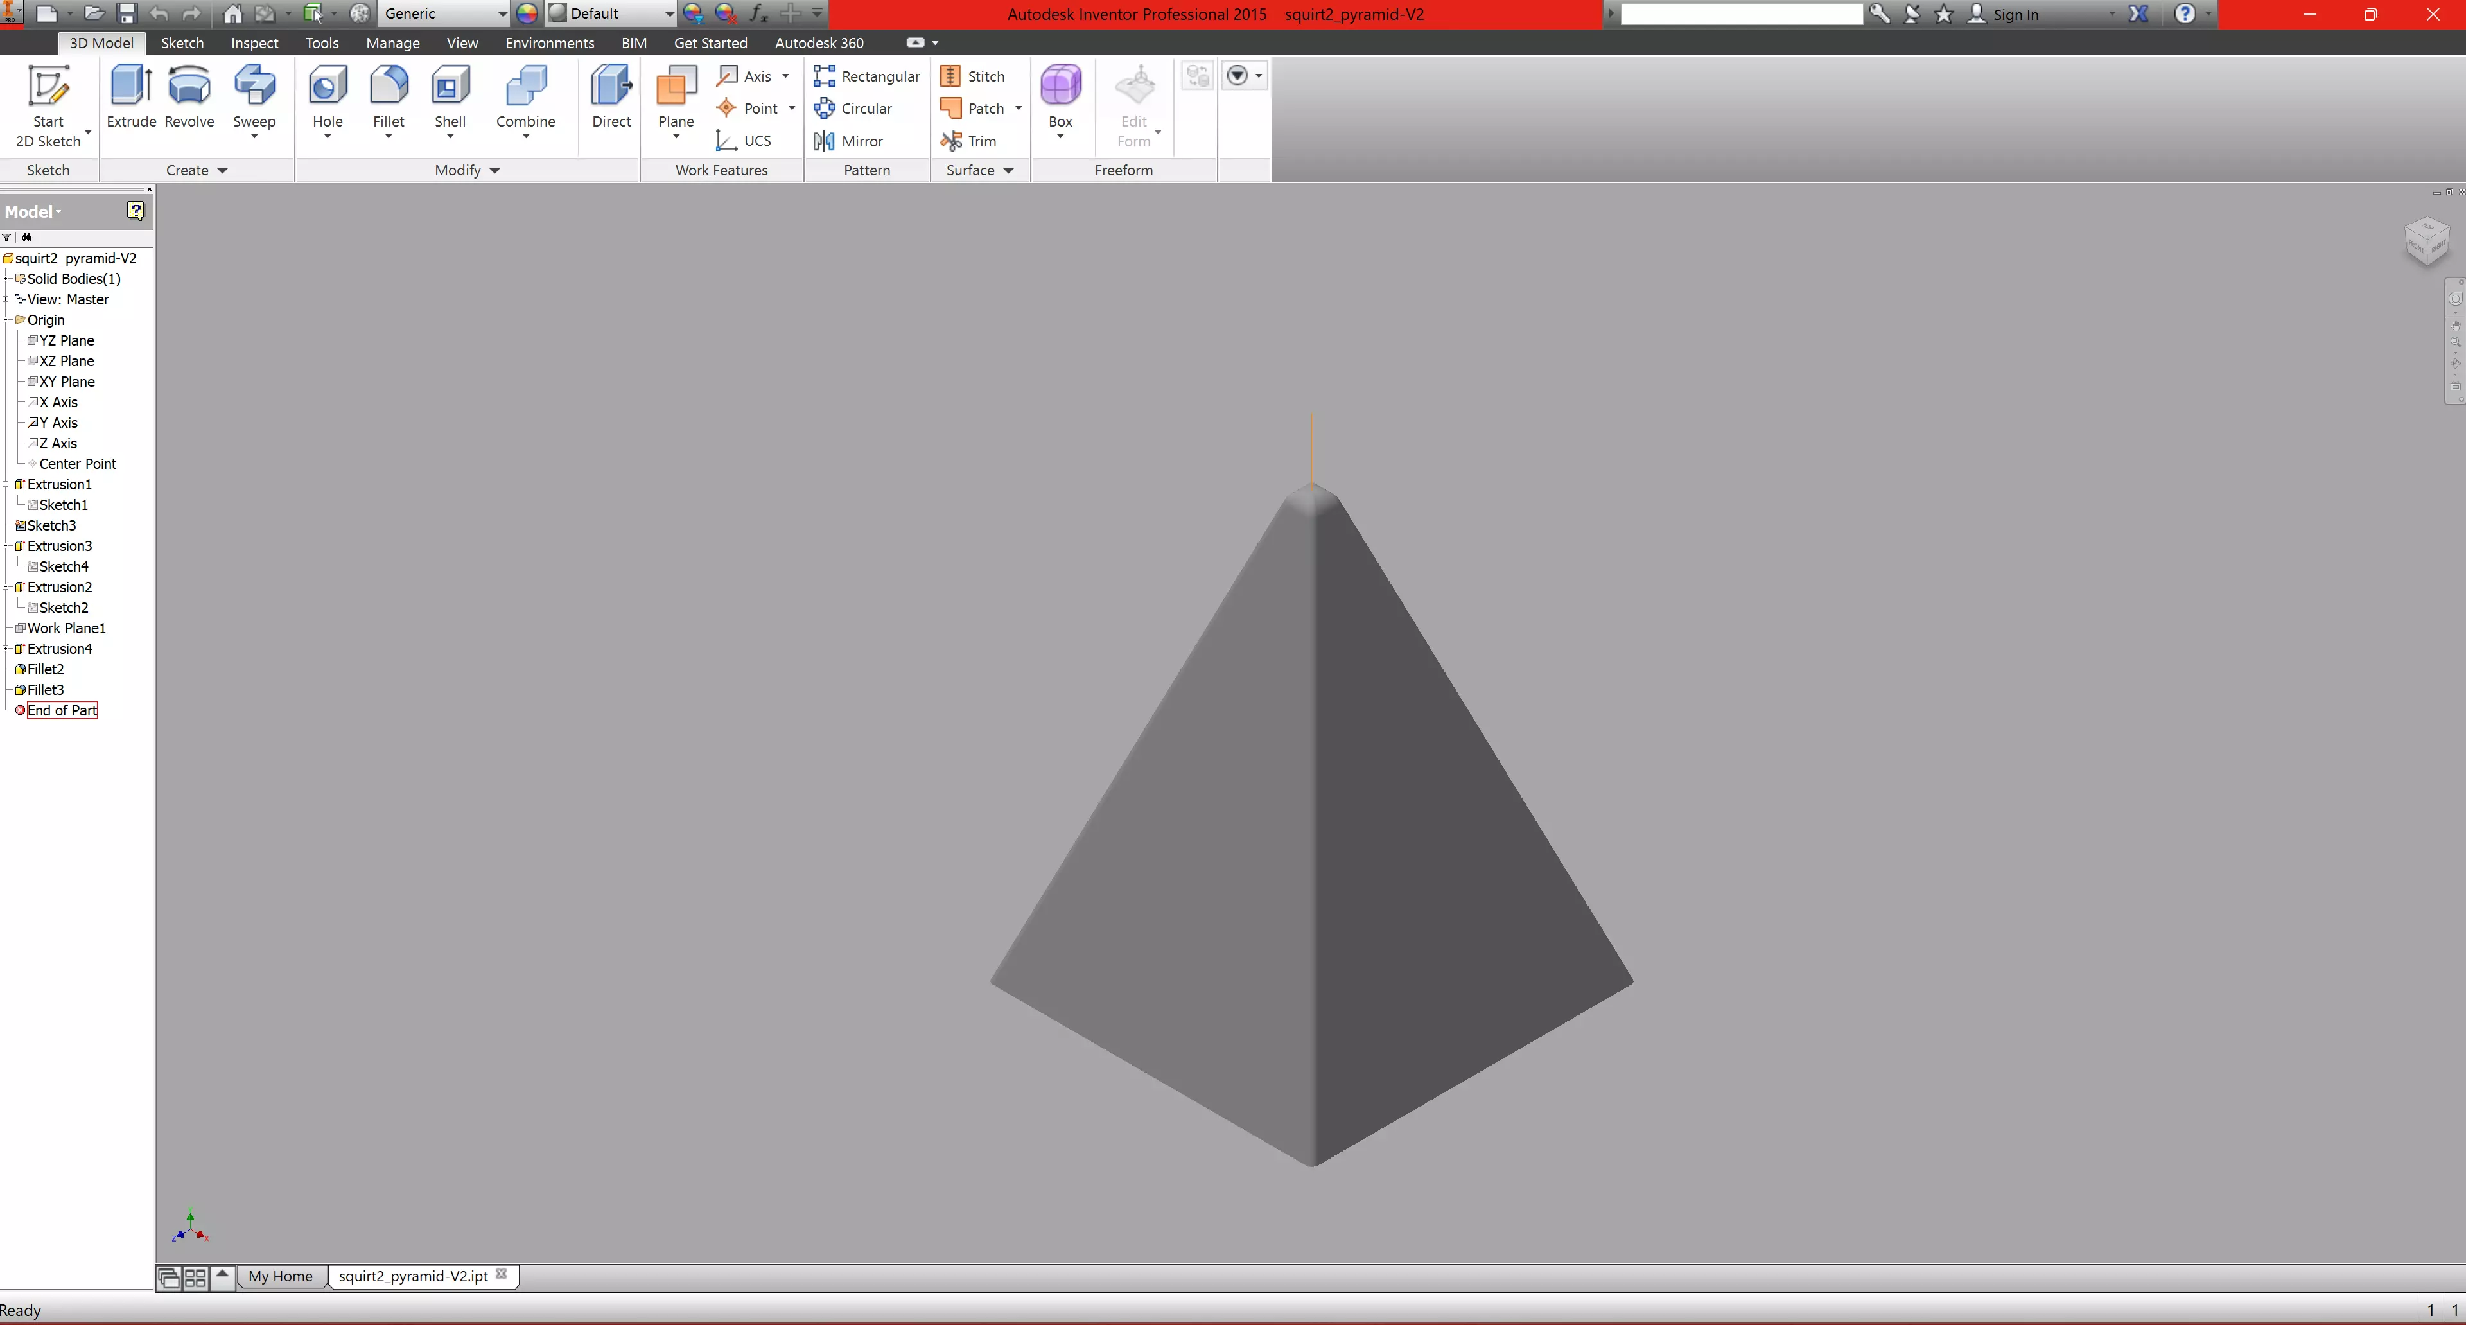Pick the Stitch surface tool

tap(973, 76)
